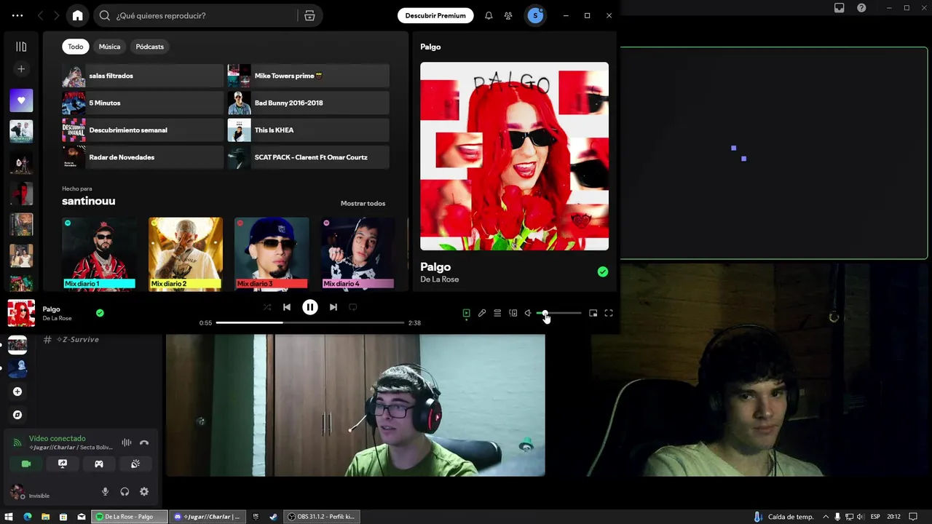Create a new playlist with plus icon
Screen dimensions: 932x524
(21, 69)
